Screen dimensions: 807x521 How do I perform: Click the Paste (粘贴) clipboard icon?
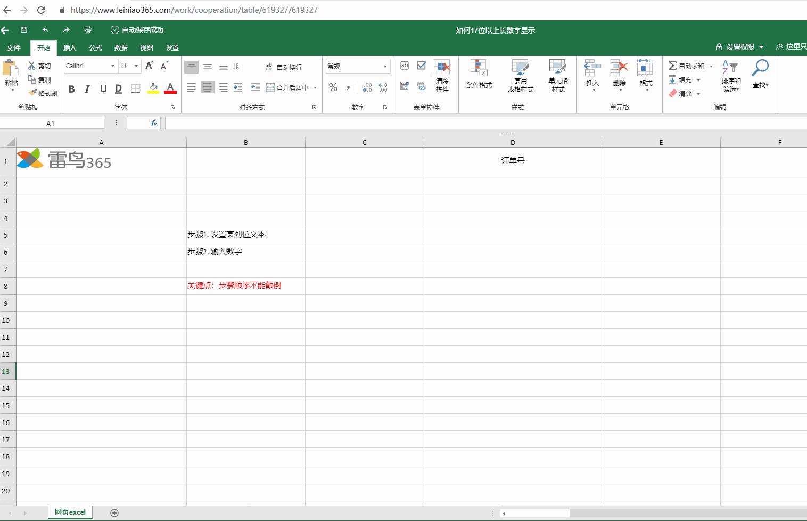11,68
